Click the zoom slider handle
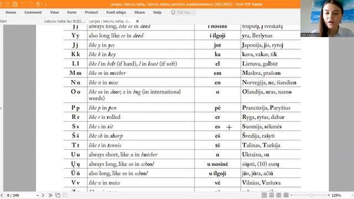 (x=311, y=195)
